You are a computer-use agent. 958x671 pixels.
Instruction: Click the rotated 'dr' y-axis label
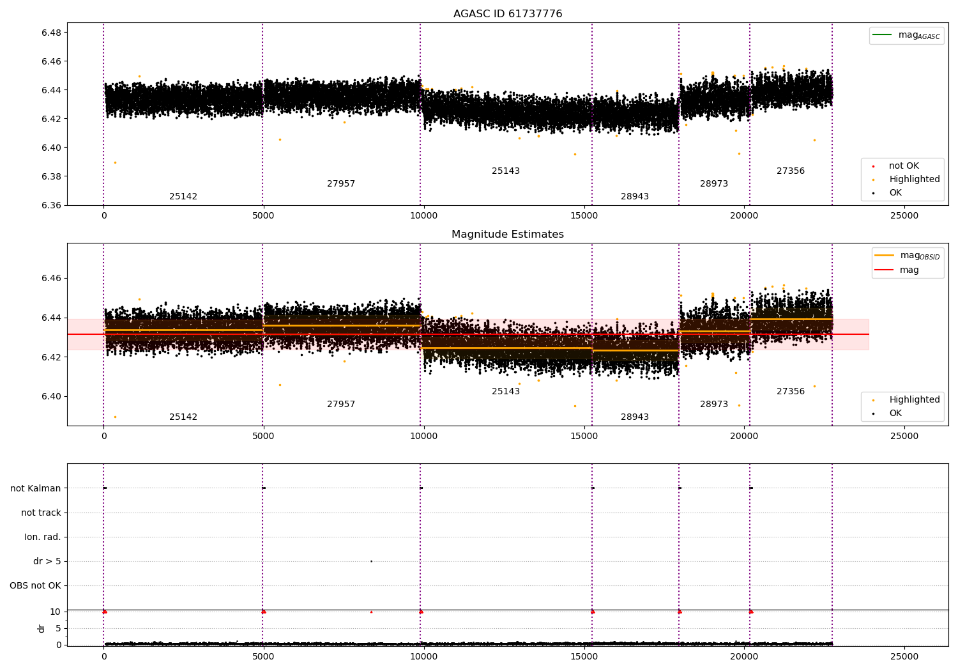42,628
